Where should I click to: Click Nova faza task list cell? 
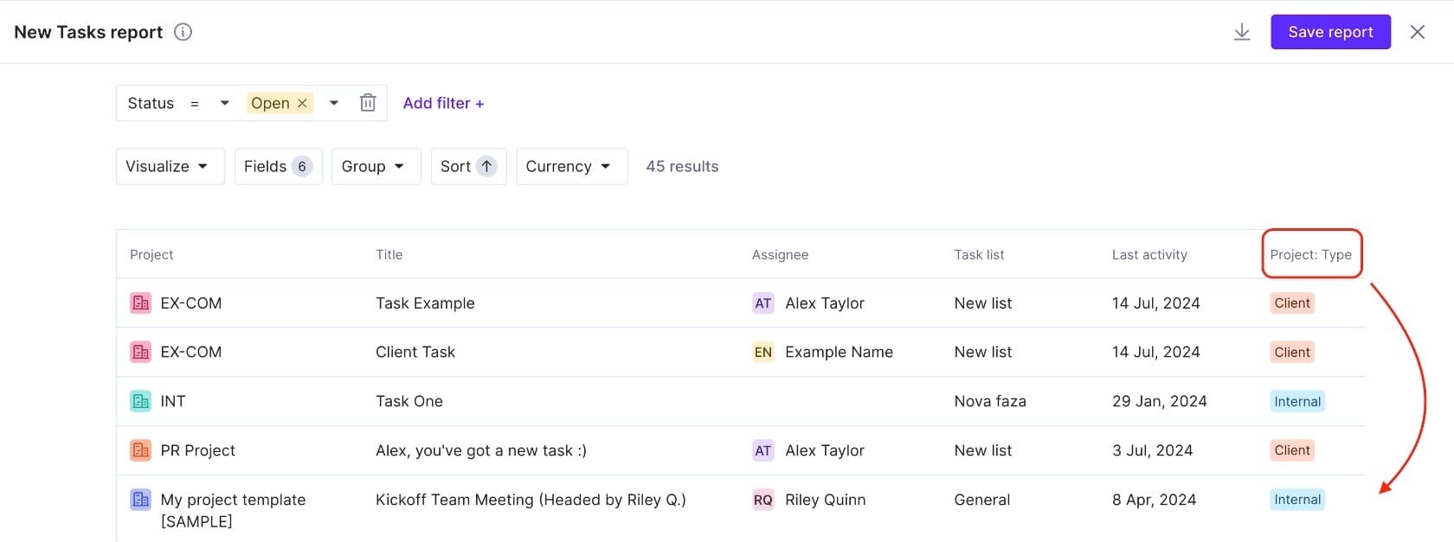(990, 401)
